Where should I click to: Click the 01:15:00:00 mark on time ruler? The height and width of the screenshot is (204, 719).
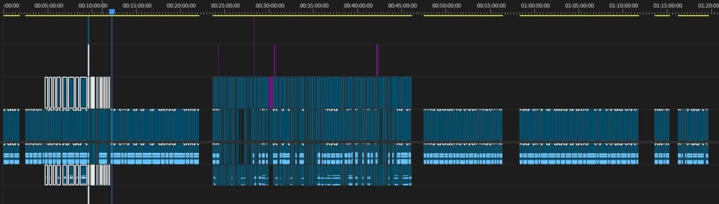tap(667, 5)
